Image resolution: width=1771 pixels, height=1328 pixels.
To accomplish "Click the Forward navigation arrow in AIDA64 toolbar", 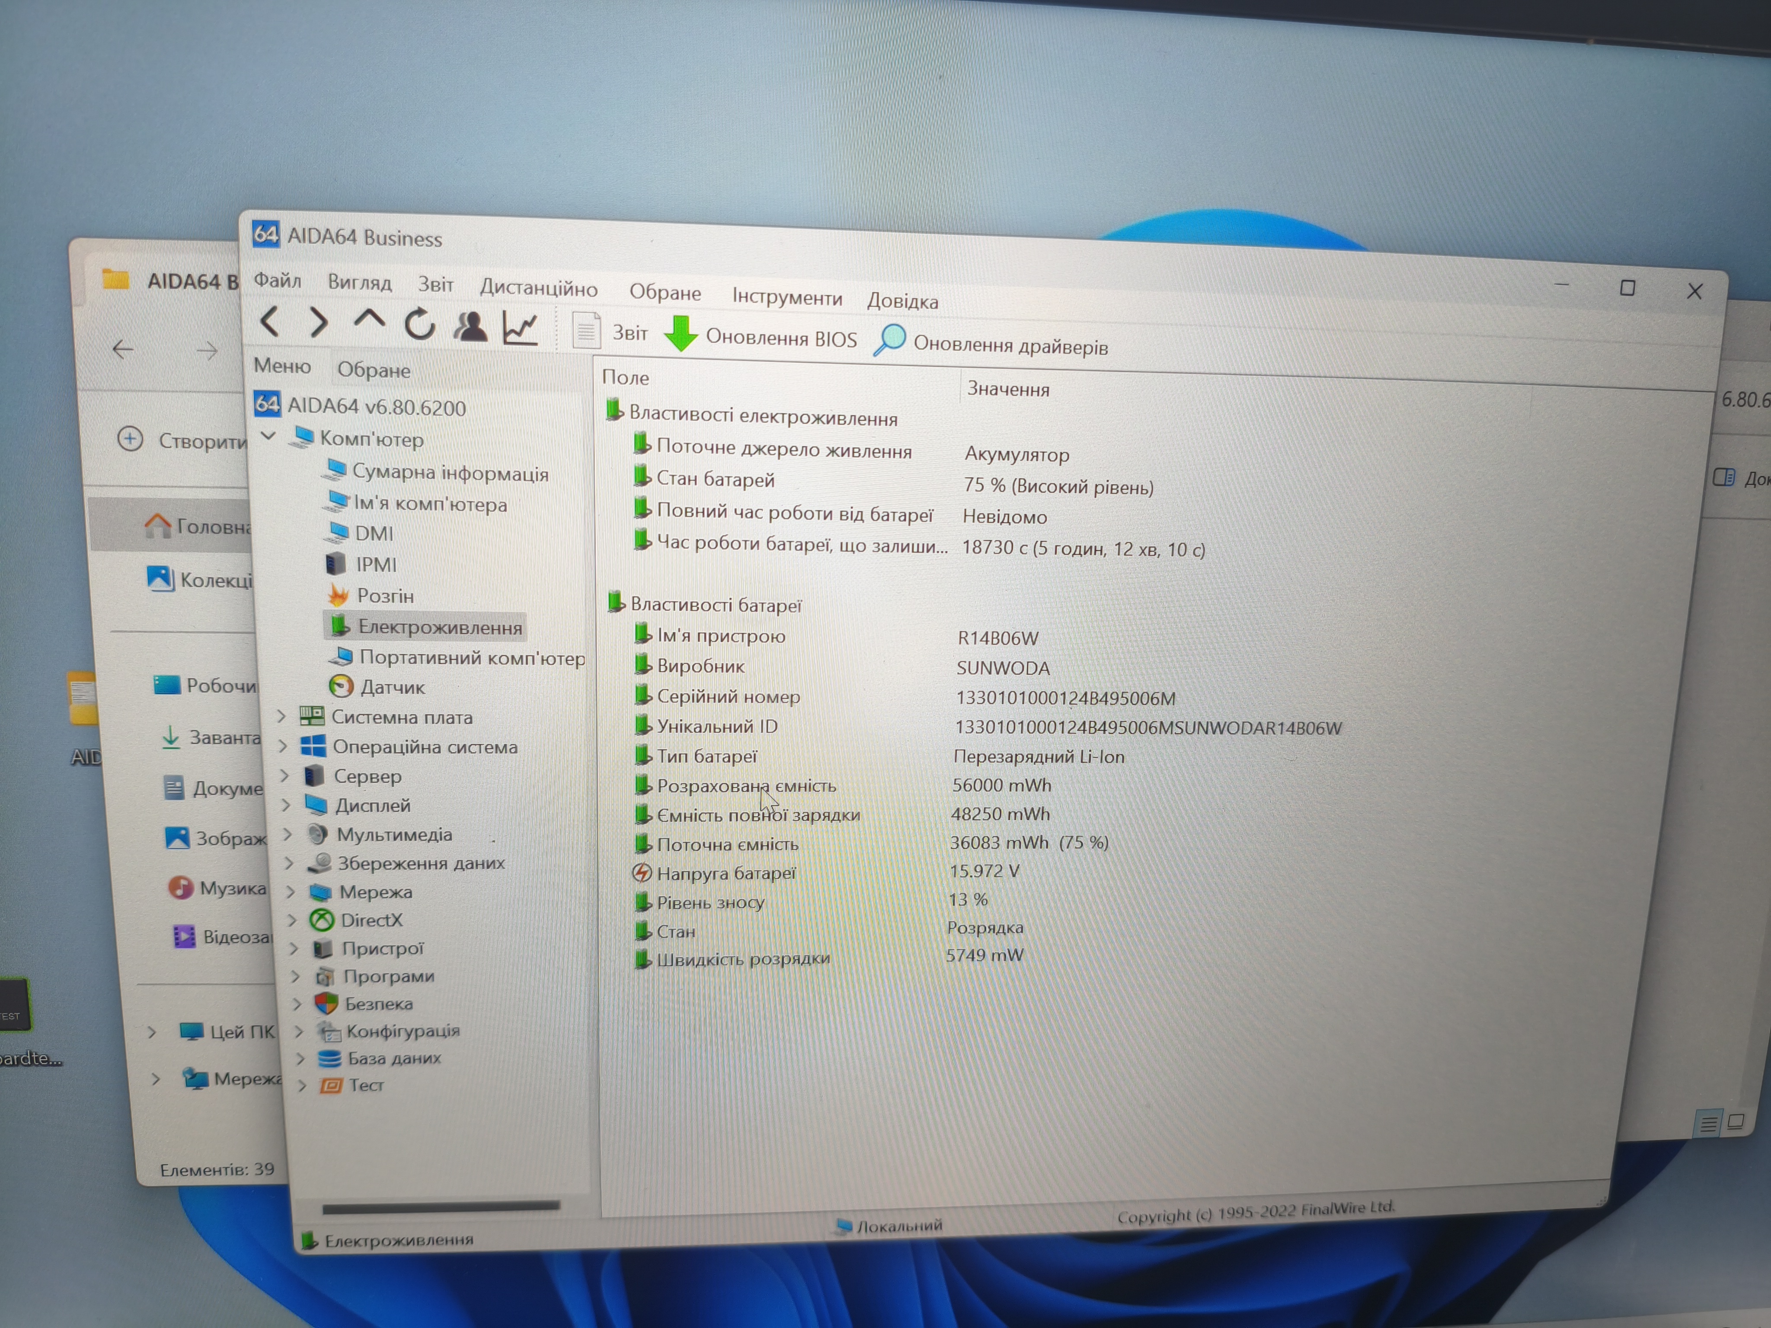I will tap(319, 322).
